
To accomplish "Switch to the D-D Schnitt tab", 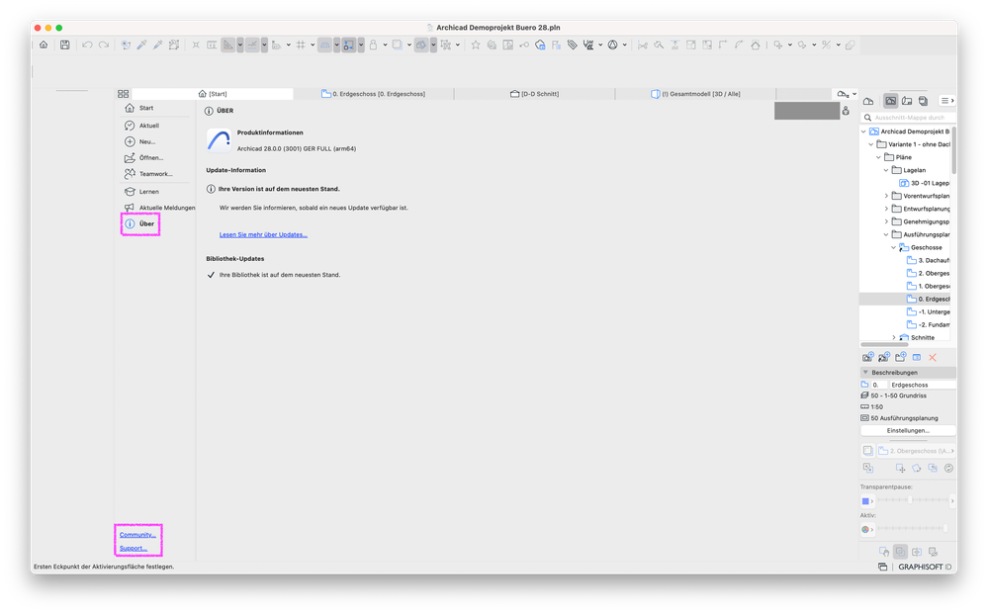I will click(x=534, y=94).
